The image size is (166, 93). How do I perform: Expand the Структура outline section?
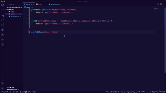[14, 87]
